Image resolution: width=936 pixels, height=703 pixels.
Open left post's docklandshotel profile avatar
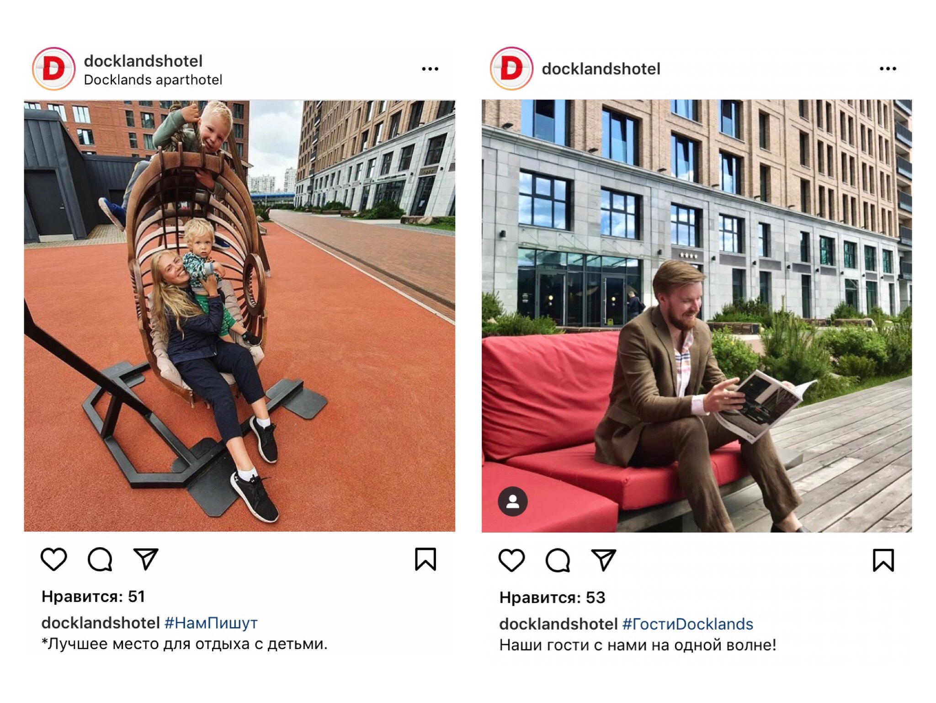pyautogui.click(x=54, y=69)
